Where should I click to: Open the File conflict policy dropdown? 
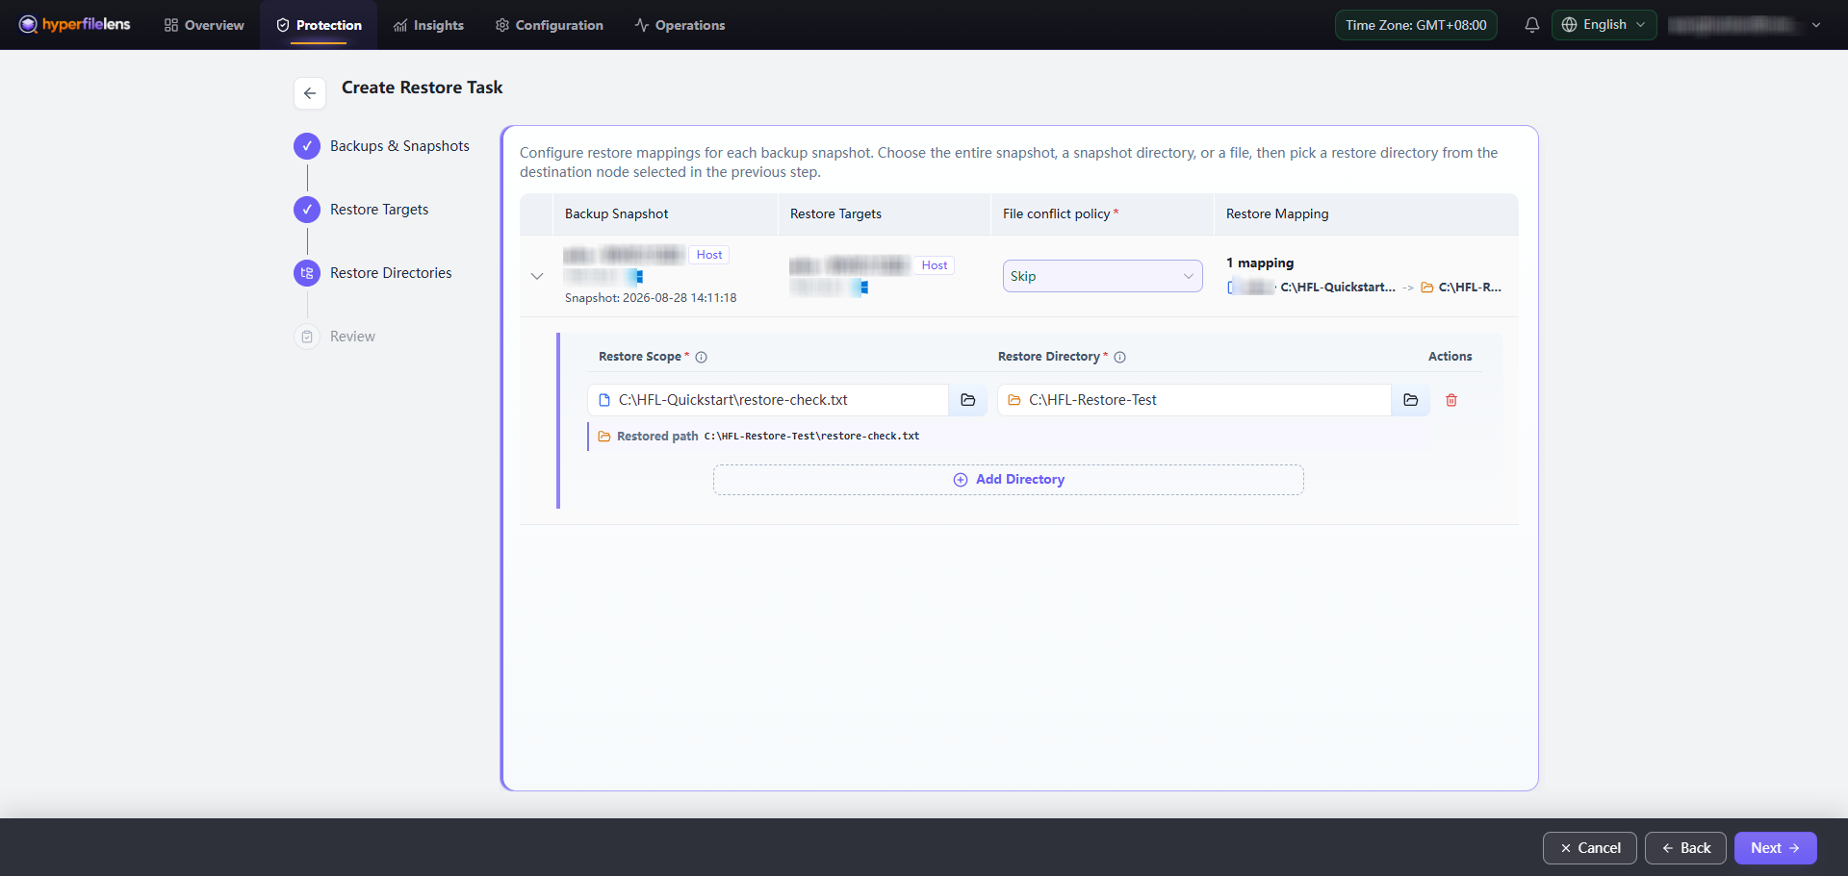1103,276
